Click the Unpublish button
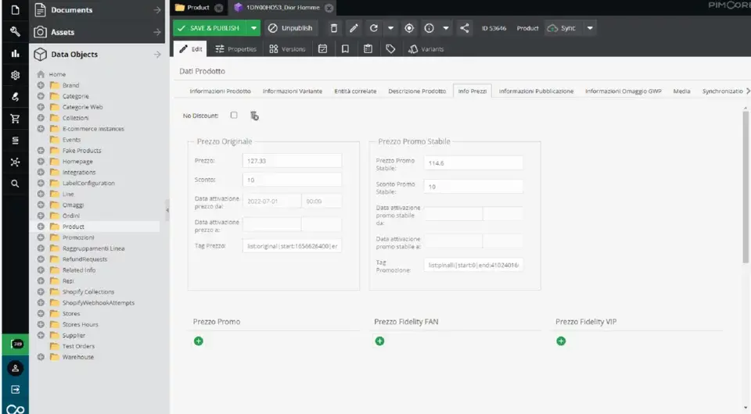 (x=290, y=28)
